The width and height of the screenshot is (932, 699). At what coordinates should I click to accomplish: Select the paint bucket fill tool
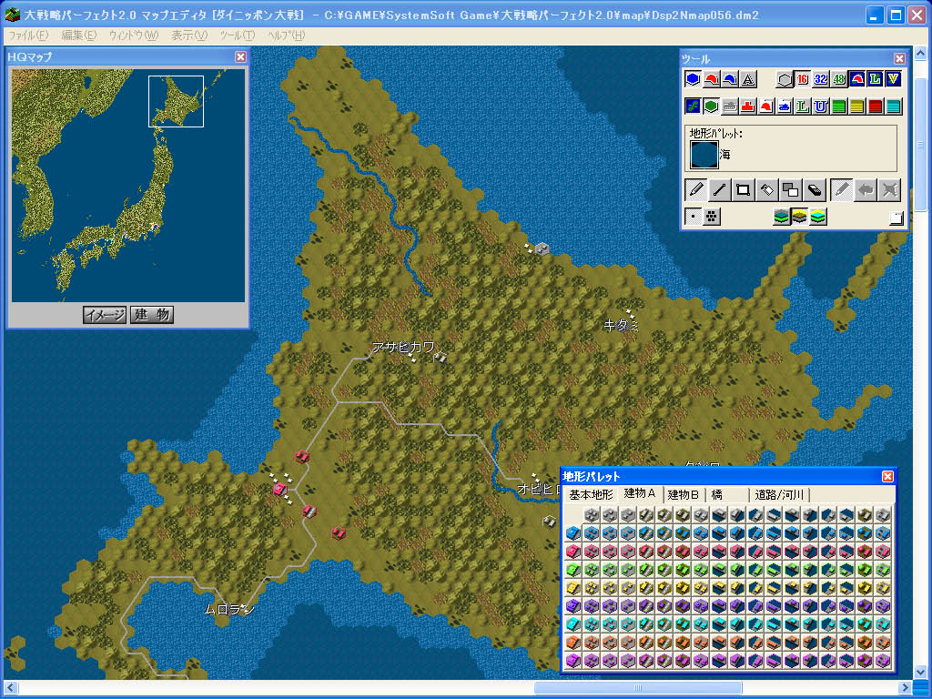(766, 190)
